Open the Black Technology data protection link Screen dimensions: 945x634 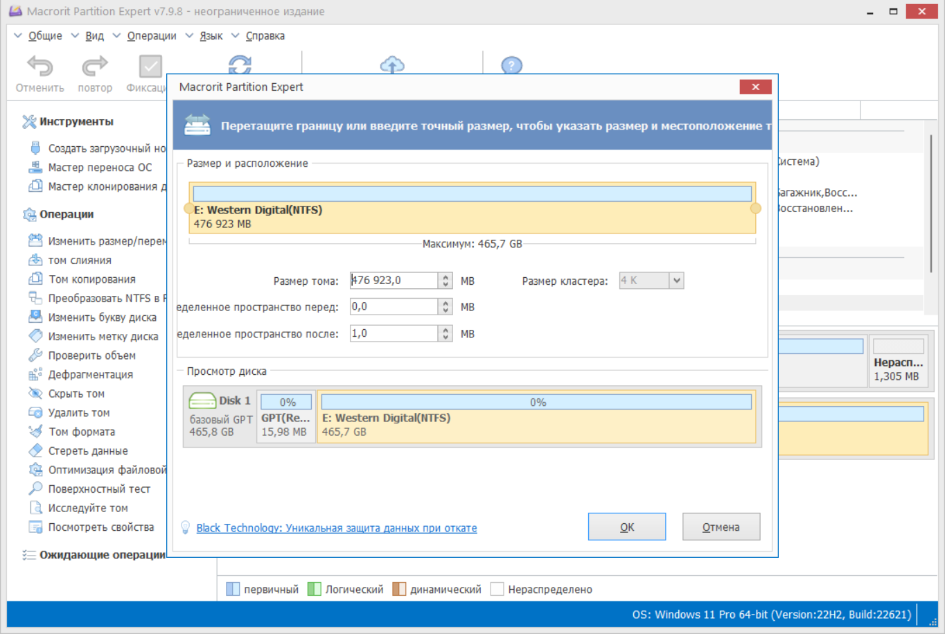337,528
